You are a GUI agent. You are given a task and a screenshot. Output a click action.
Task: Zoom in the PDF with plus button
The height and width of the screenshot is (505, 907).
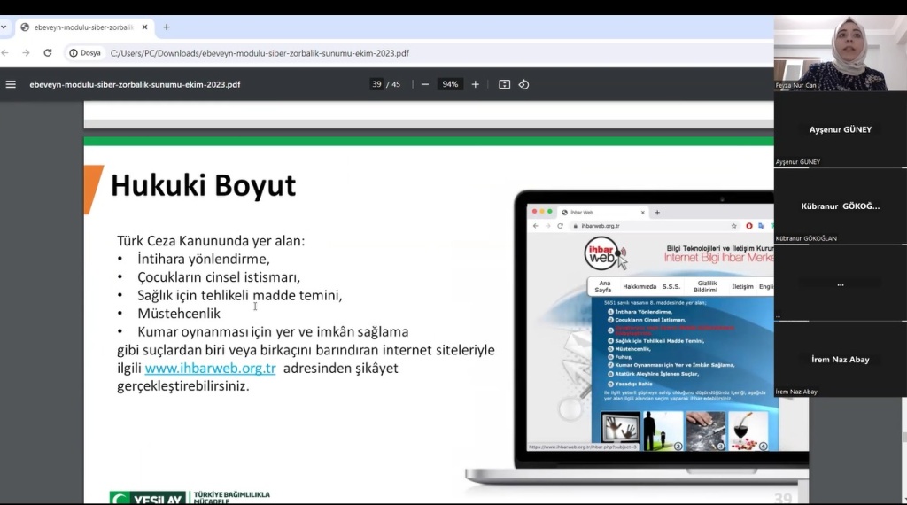(476, 84)
